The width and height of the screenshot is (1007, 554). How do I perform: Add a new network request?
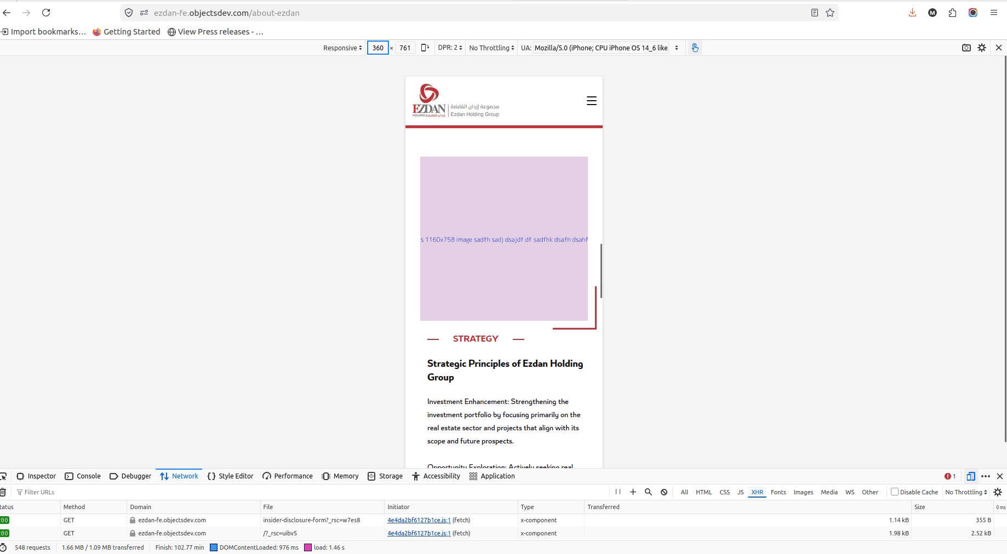coord(633,492)
